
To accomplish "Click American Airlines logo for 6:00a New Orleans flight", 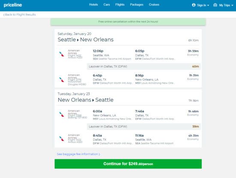I will tap(61, 114).
